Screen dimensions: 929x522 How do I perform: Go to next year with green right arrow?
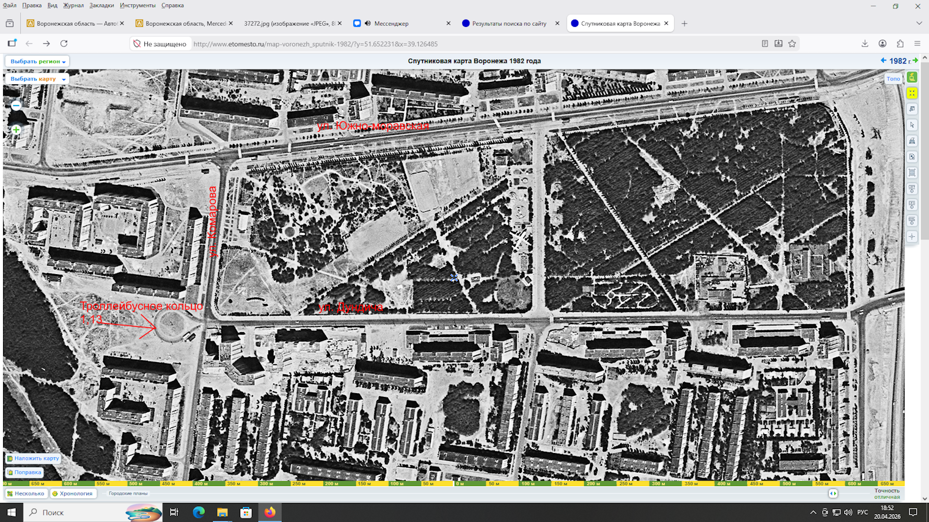[x=915, y=60]
